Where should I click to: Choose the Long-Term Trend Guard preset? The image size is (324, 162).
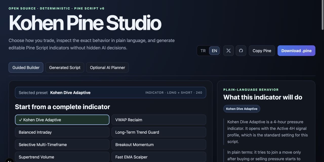[x=159, y=132]
